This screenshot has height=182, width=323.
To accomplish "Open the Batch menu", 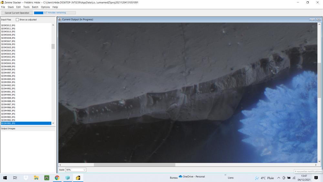I will pos(35,7).
